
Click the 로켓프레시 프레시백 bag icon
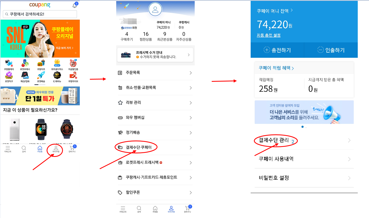tap(120, 162)
